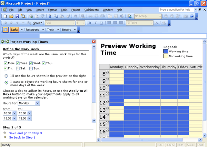Toggle Bold formatting
Image resolution: width=207 pixels, height=147 pixels.
[x=90, y=23]
